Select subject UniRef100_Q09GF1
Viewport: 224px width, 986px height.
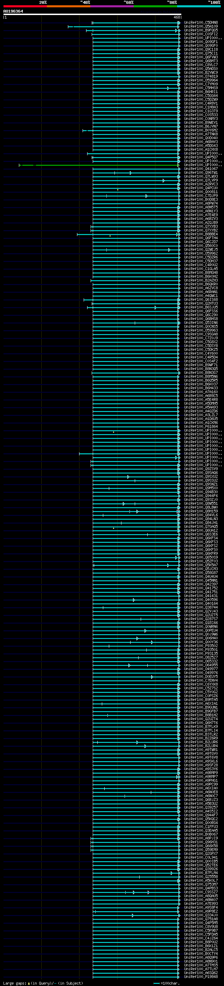[201, 42]
